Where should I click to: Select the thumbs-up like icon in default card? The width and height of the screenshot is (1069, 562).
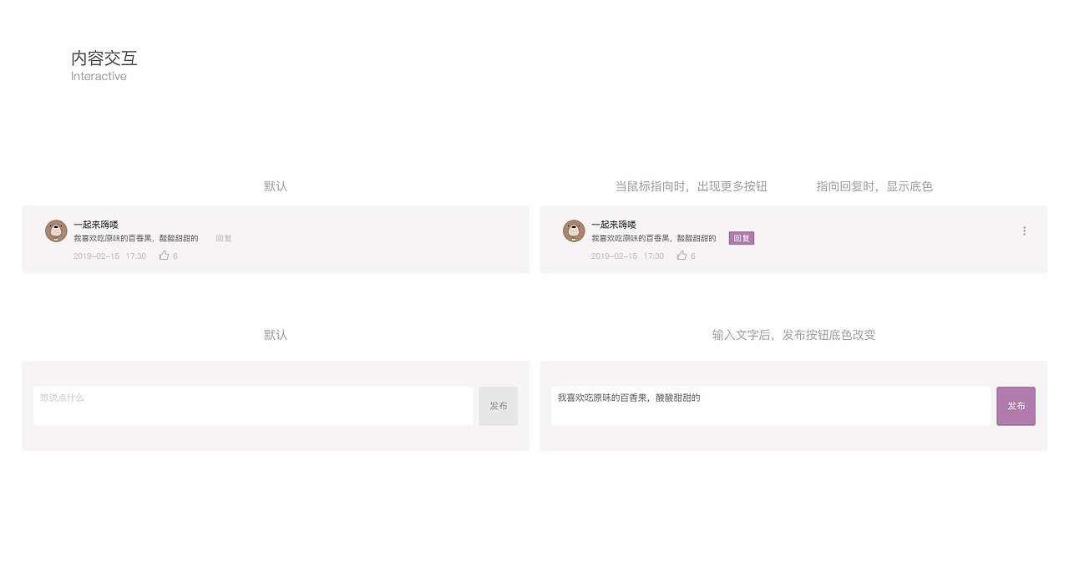click(164, 256)
